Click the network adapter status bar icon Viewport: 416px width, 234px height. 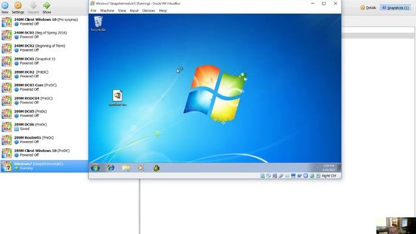click(x=274, y=175)
